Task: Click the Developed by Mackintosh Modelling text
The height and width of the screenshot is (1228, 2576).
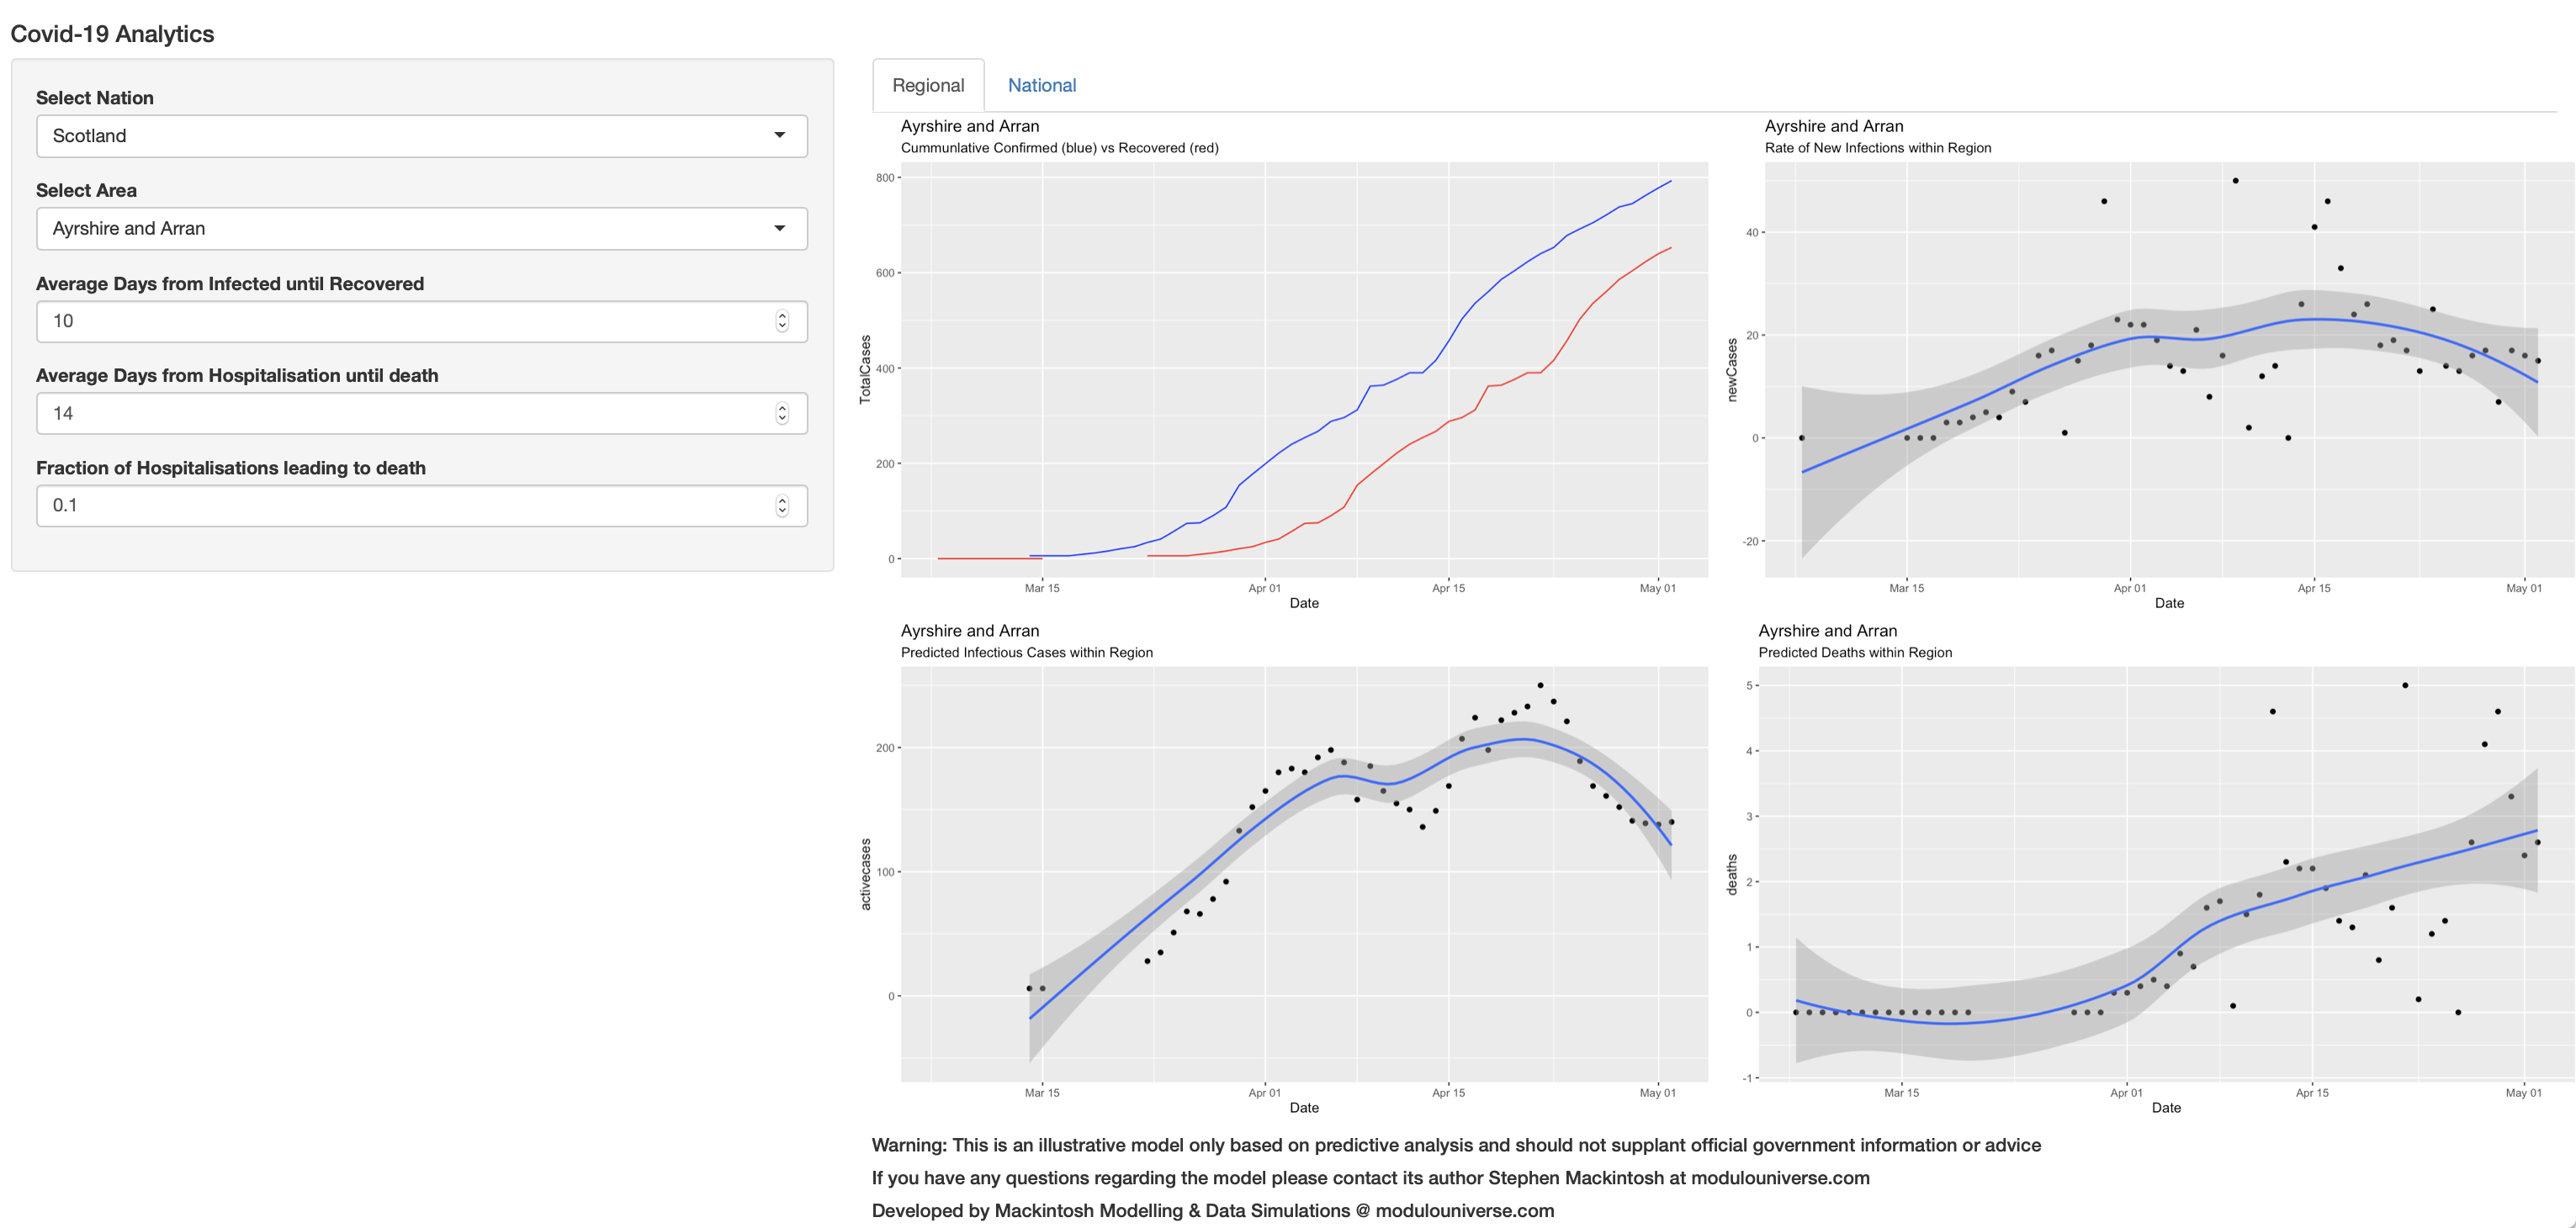Action: click(x=1212, y=1211)
